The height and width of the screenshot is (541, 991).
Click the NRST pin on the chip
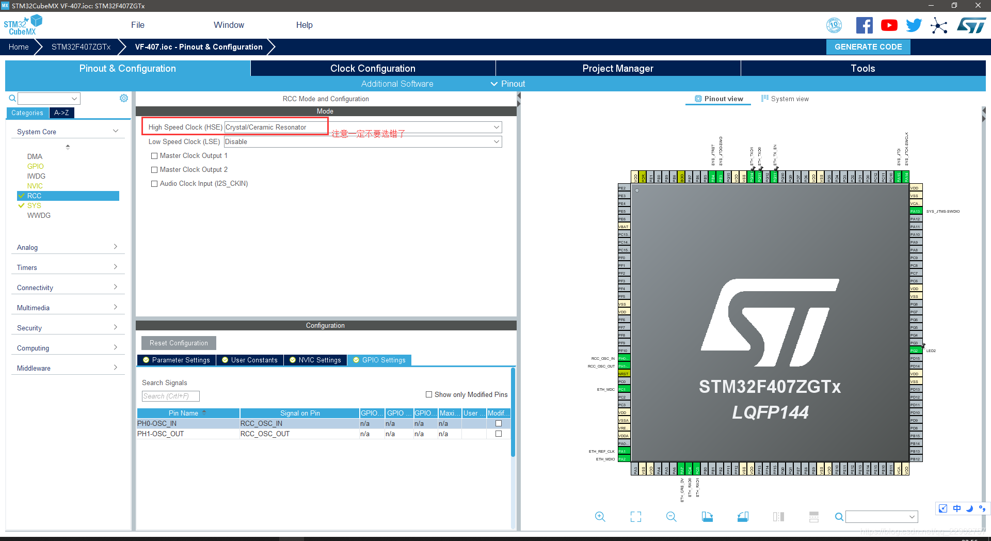[x=624, y=374]
